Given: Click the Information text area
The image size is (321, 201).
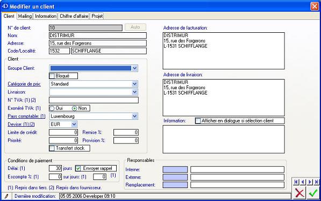Looking at the screenshot, I should 224,139.
